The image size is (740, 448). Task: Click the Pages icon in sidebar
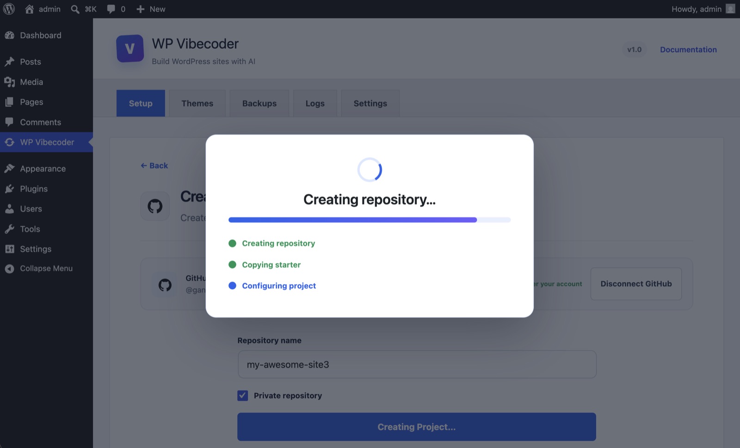(9, 102)
